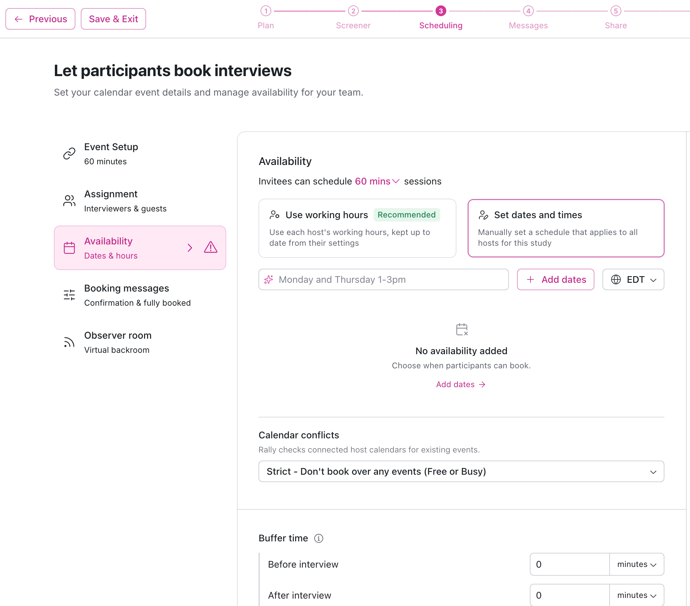Click the Set dates and times person-edit icon
The width and height of the screenshot is (690, 606).
483,215
